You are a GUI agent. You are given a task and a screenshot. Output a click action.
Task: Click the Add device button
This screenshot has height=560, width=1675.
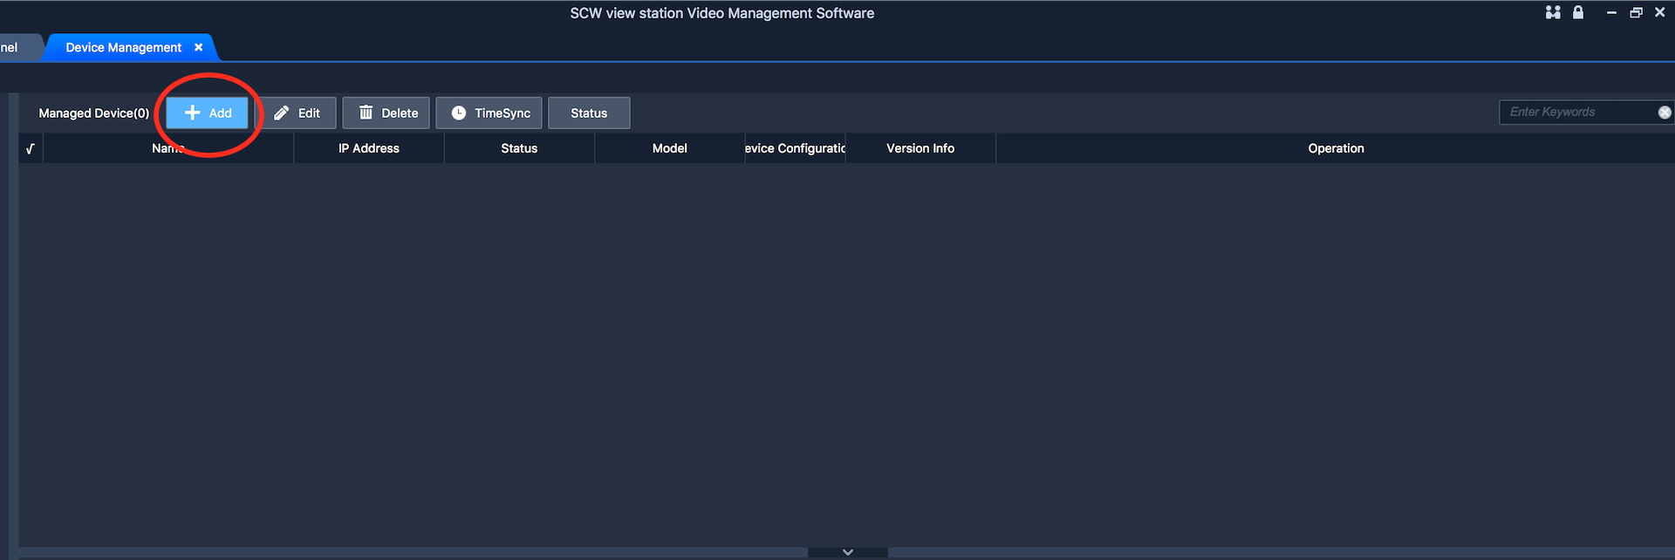pos(208,113)
